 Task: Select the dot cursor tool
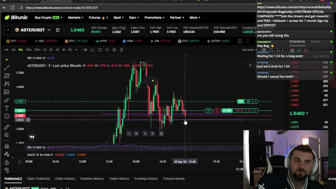pyautogui.click(x=7, y=60)
